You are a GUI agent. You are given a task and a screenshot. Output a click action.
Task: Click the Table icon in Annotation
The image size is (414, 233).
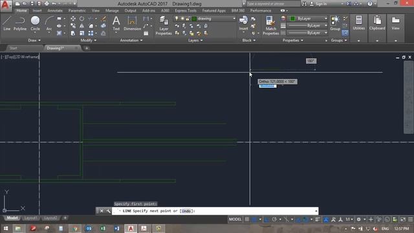point(146,33)
